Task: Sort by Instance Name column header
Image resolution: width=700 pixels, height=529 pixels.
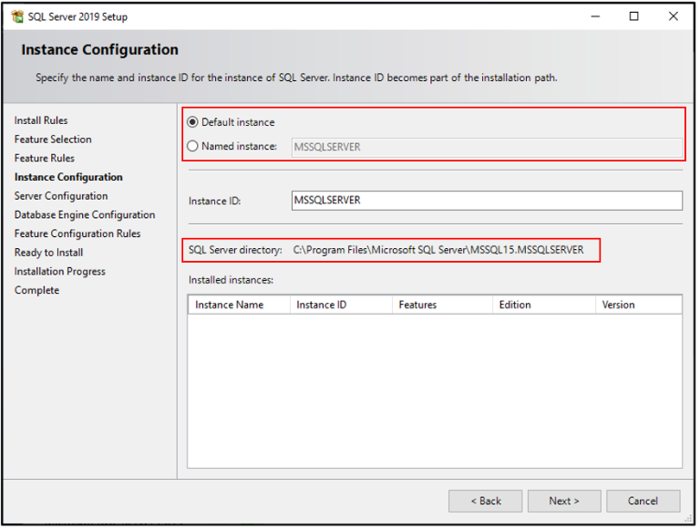Action: point(240,305)
